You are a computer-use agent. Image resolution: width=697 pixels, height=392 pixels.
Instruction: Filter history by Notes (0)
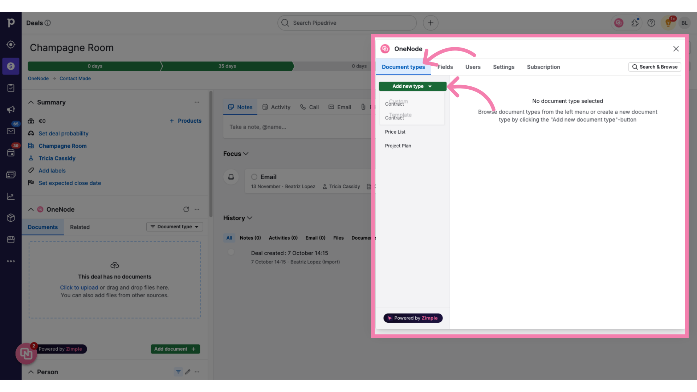tap(250, 238)
